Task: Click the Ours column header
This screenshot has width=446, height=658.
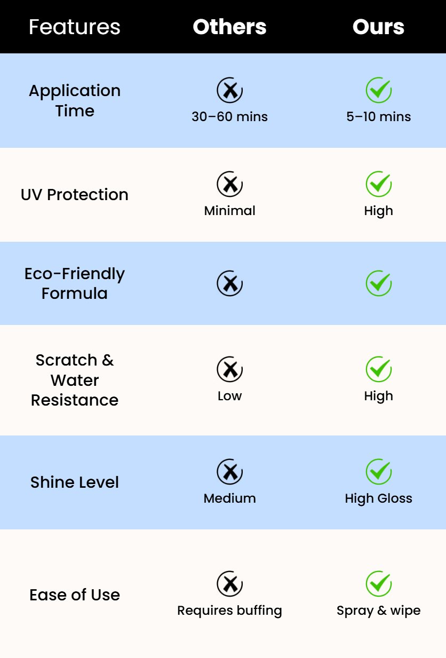Action: point(378,27)
